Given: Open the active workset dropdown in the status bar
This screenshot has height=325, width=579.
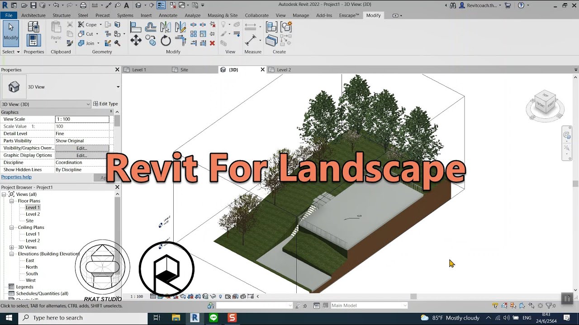Looking at the screenshot, I should pos(254,306).
